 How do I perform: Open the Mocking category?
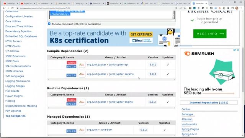(x=10, y=101)
